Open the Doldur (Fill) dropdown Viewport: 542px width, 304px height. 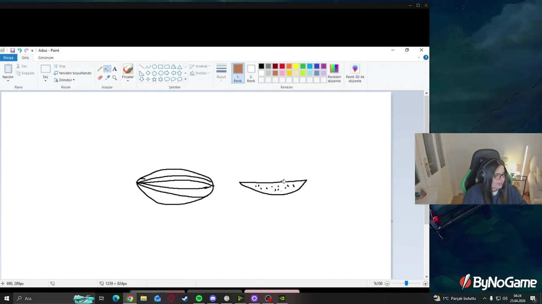point(200,73)
